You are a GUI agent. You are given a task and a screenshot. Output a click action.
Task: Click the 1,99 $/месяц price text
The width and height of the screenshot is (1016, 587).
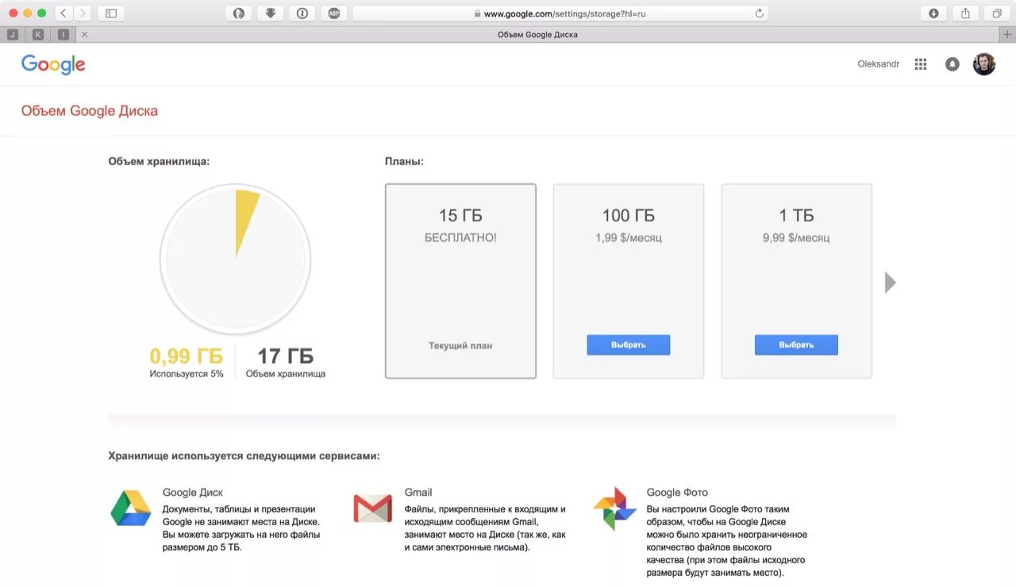tap(629, 238)
